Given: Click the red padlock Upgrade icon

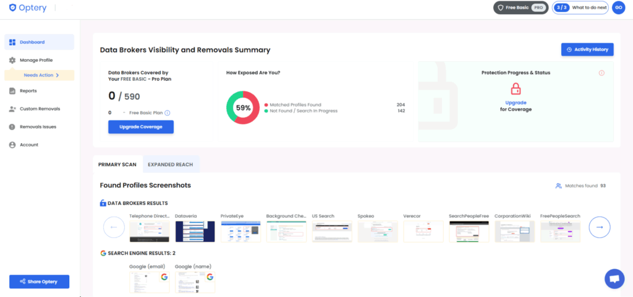Looking at the screenshot, I should (516, 89).
